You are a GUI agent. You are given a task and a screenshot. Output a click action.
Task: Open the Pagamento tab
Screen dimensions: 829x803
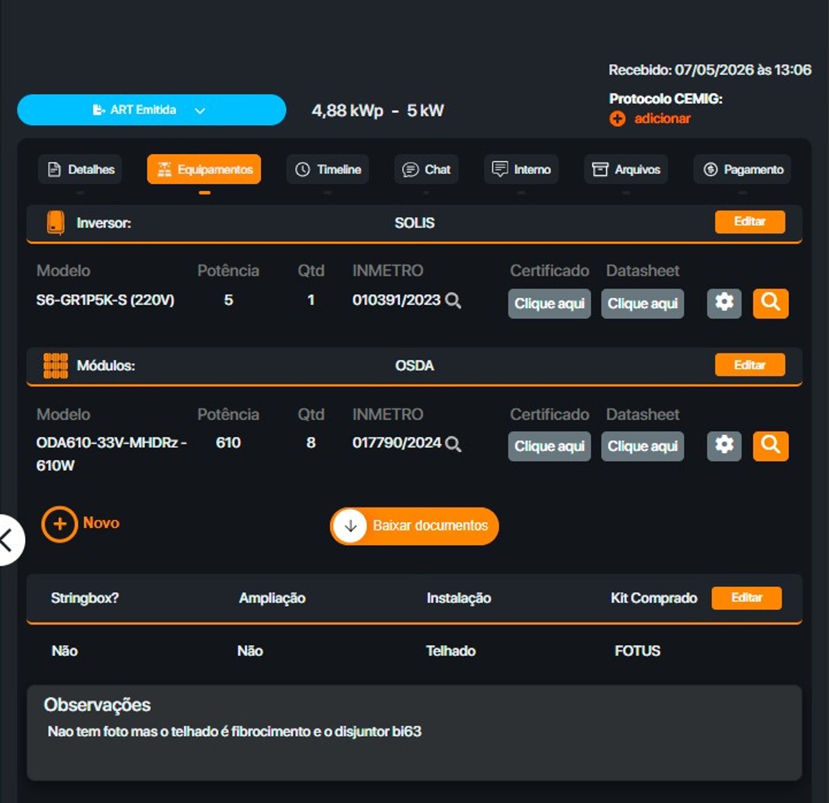(742, 169)
